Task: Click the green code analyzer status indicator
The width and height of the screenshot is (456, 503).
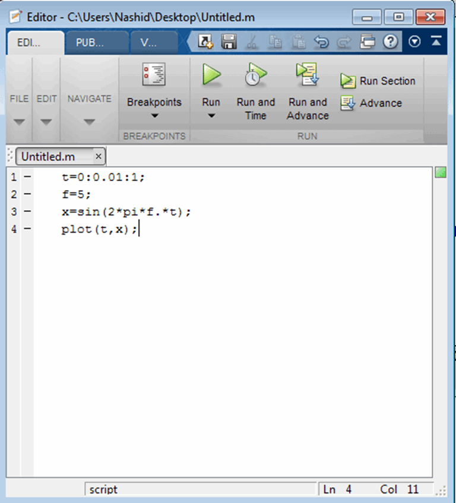Action: [440, 173]
